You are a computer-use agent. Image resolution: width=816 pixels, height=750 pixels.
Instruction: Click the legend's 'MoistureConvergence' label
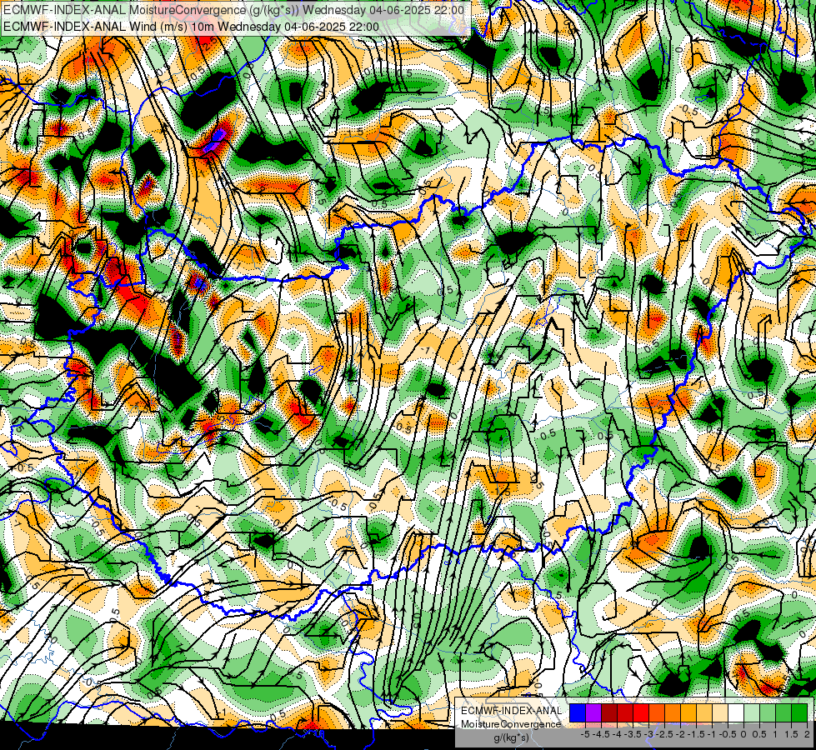click(511, 724)
